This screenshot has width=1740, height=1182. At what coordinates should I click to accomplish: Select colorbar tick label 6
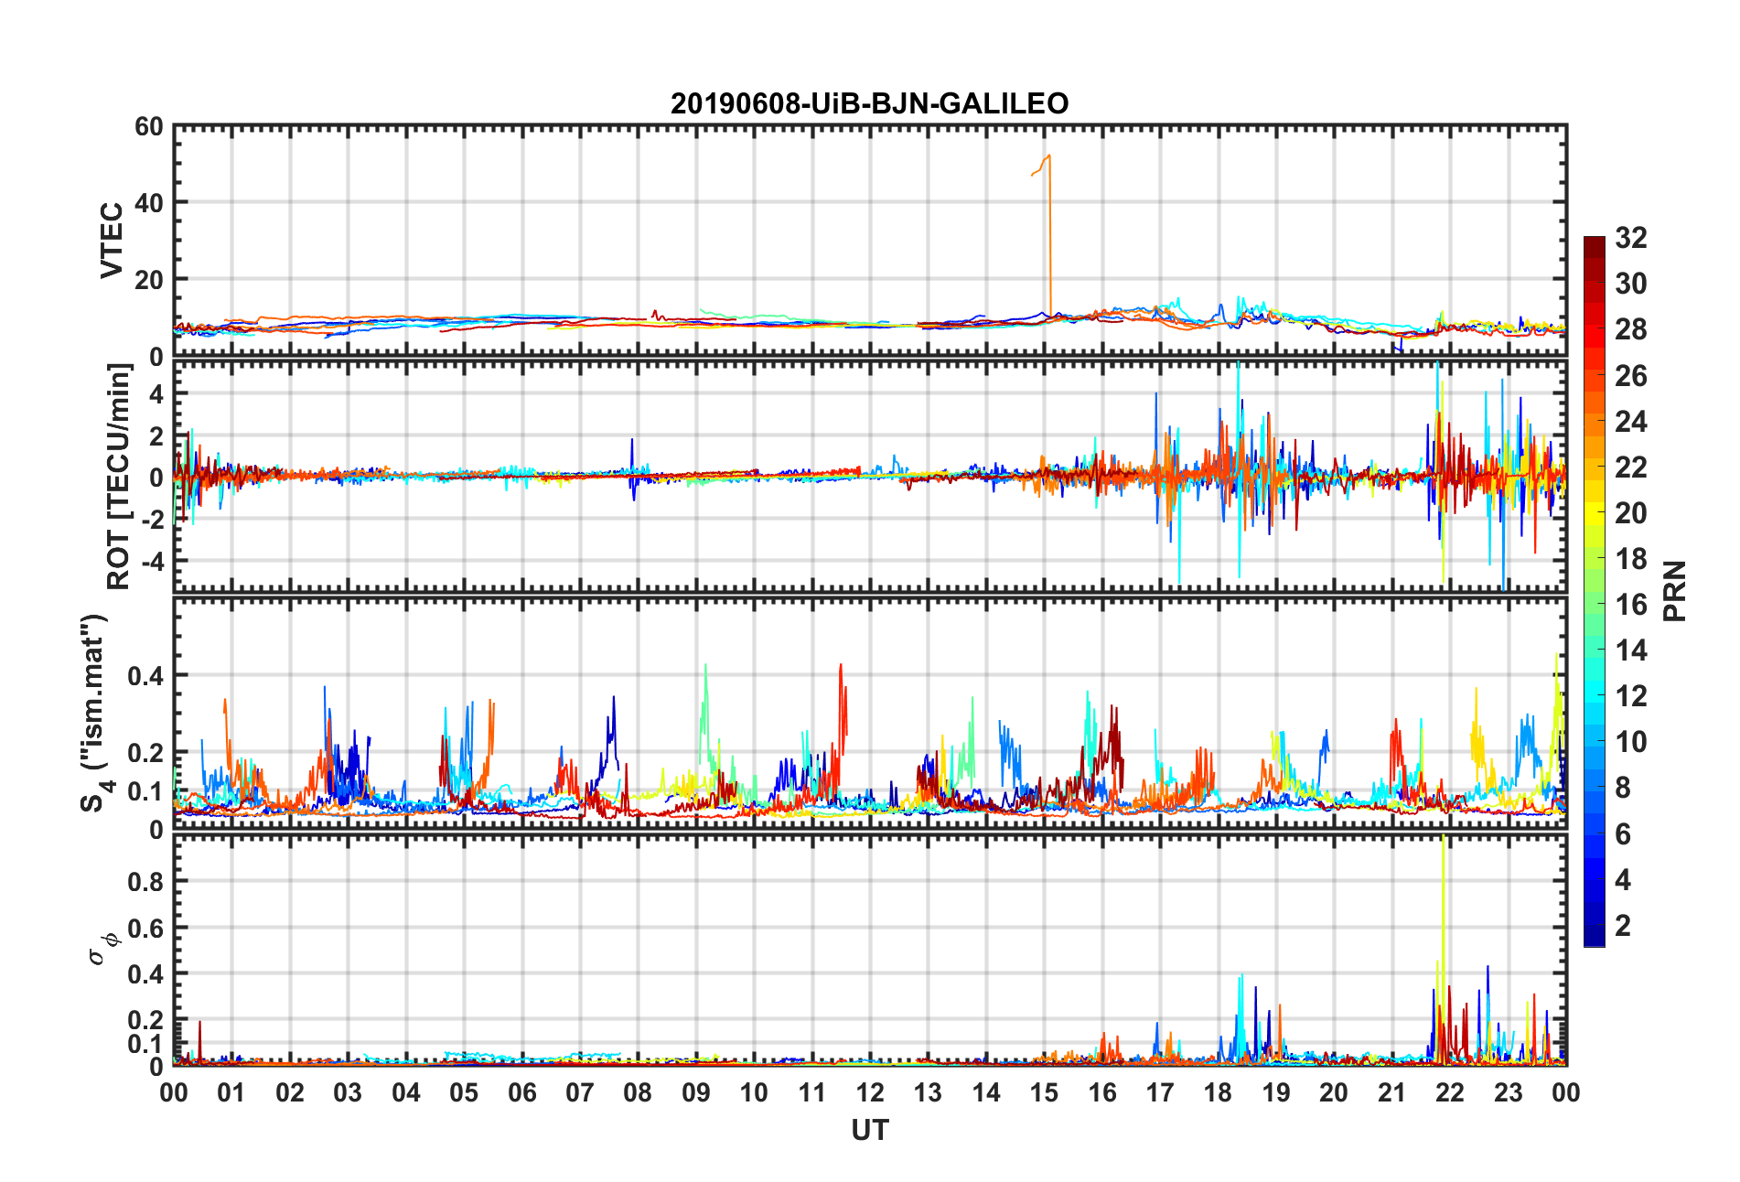[x=1623, y=833]
